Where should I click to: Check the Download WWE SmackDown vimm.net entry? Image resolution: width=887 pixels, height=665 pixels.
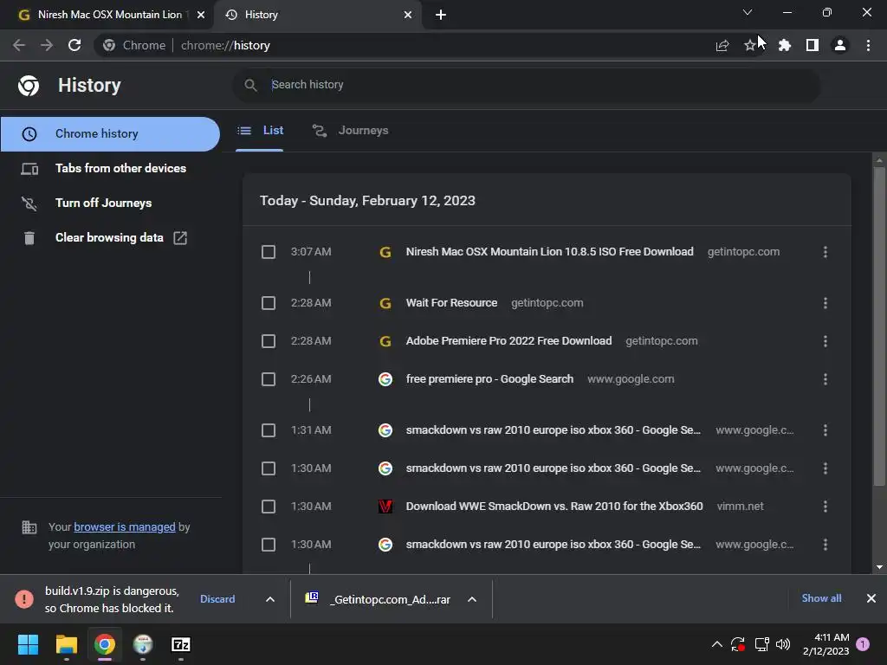coord(269,507)
